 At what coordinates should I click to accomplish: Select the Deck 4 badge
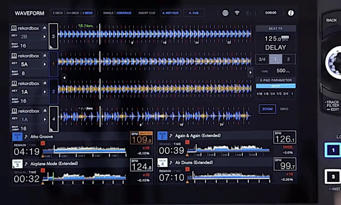[x=162, y=163]
